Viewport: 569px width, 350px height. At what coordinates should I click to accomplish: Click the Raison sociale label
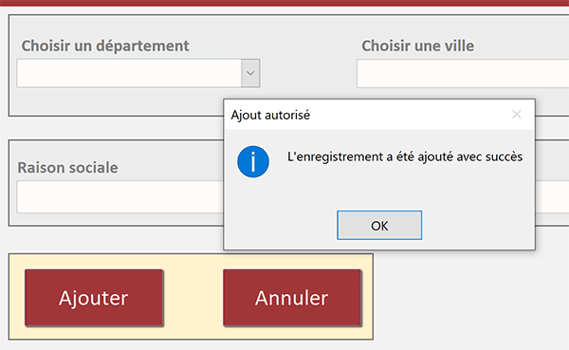(x=68, y=168)
